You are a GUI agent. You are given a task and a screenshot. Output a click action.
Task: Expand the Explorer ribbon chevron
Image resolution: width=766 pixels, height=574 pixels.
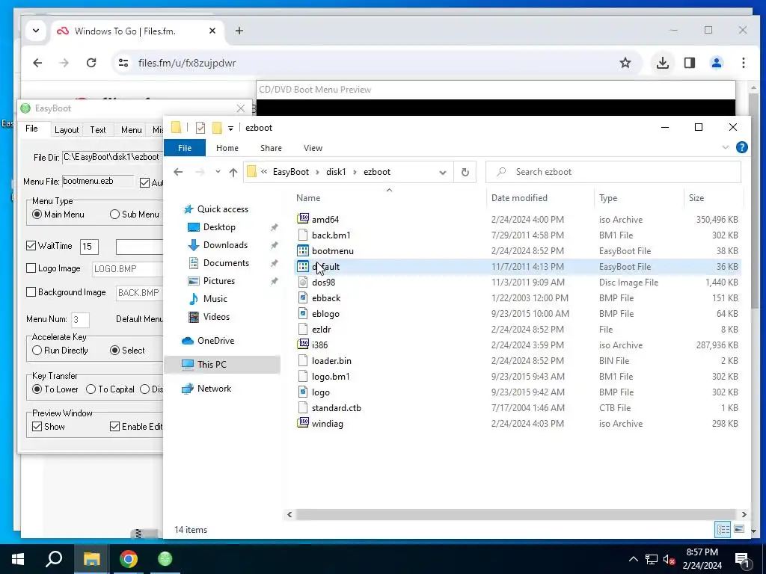click(726, 147)
